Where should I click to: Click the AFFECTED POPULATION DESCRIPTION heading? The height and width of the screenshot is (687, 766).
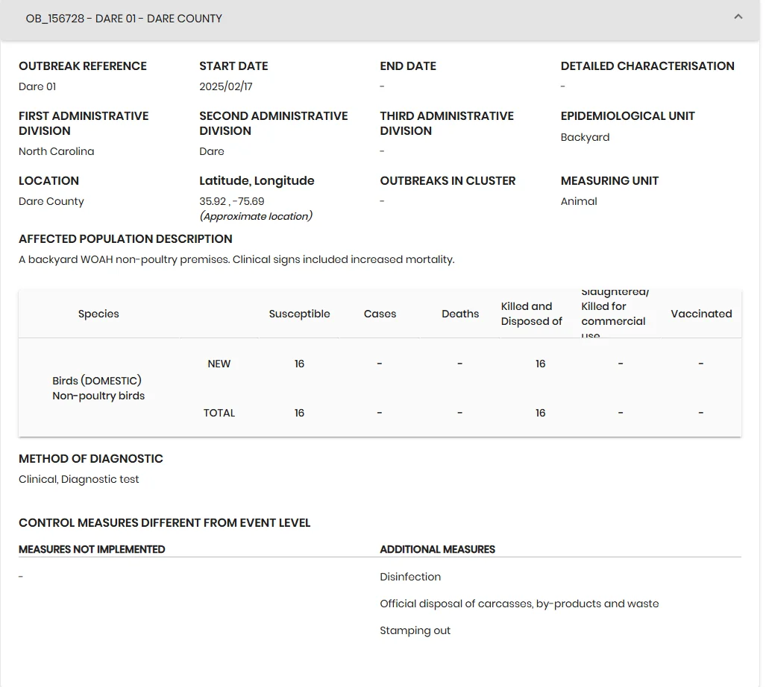125,238
